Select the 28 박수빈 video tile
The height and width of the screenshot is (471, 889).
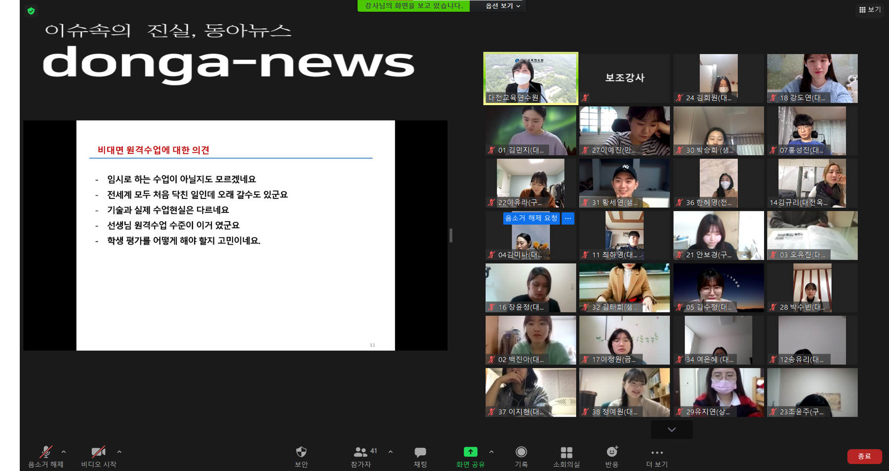coord(812,288)
